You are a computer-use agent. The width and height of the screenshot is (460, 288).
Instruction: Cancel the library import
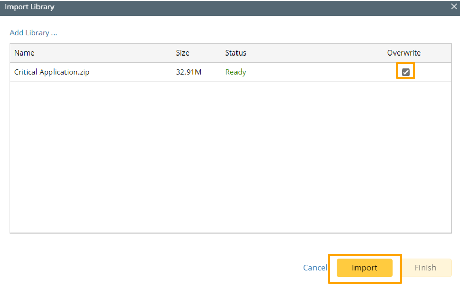(x=315, y=268)
